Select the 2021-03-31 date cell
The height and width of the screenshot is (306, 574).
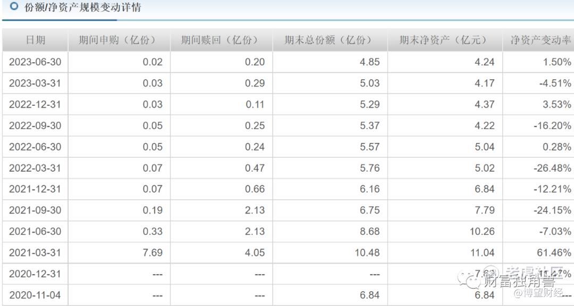(35, 253)
